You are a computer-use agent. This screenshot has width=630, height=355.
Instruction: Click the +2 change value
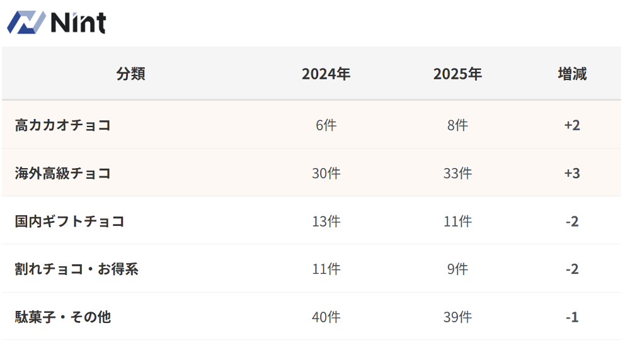572,125
